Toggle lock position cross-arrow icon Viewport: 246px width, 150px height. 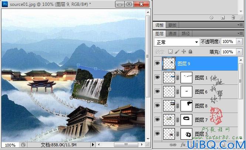tap(183, 51)
